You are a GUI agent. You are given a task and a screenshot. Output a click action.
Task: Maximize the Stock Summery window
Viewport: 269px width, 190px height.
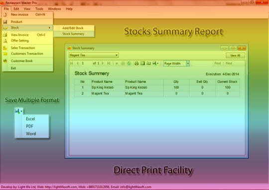tap(233, 48)
